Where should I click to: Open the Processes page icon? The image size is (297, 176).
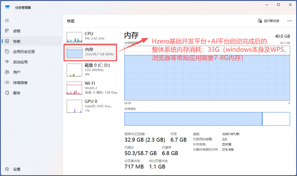tap(7, 31)
